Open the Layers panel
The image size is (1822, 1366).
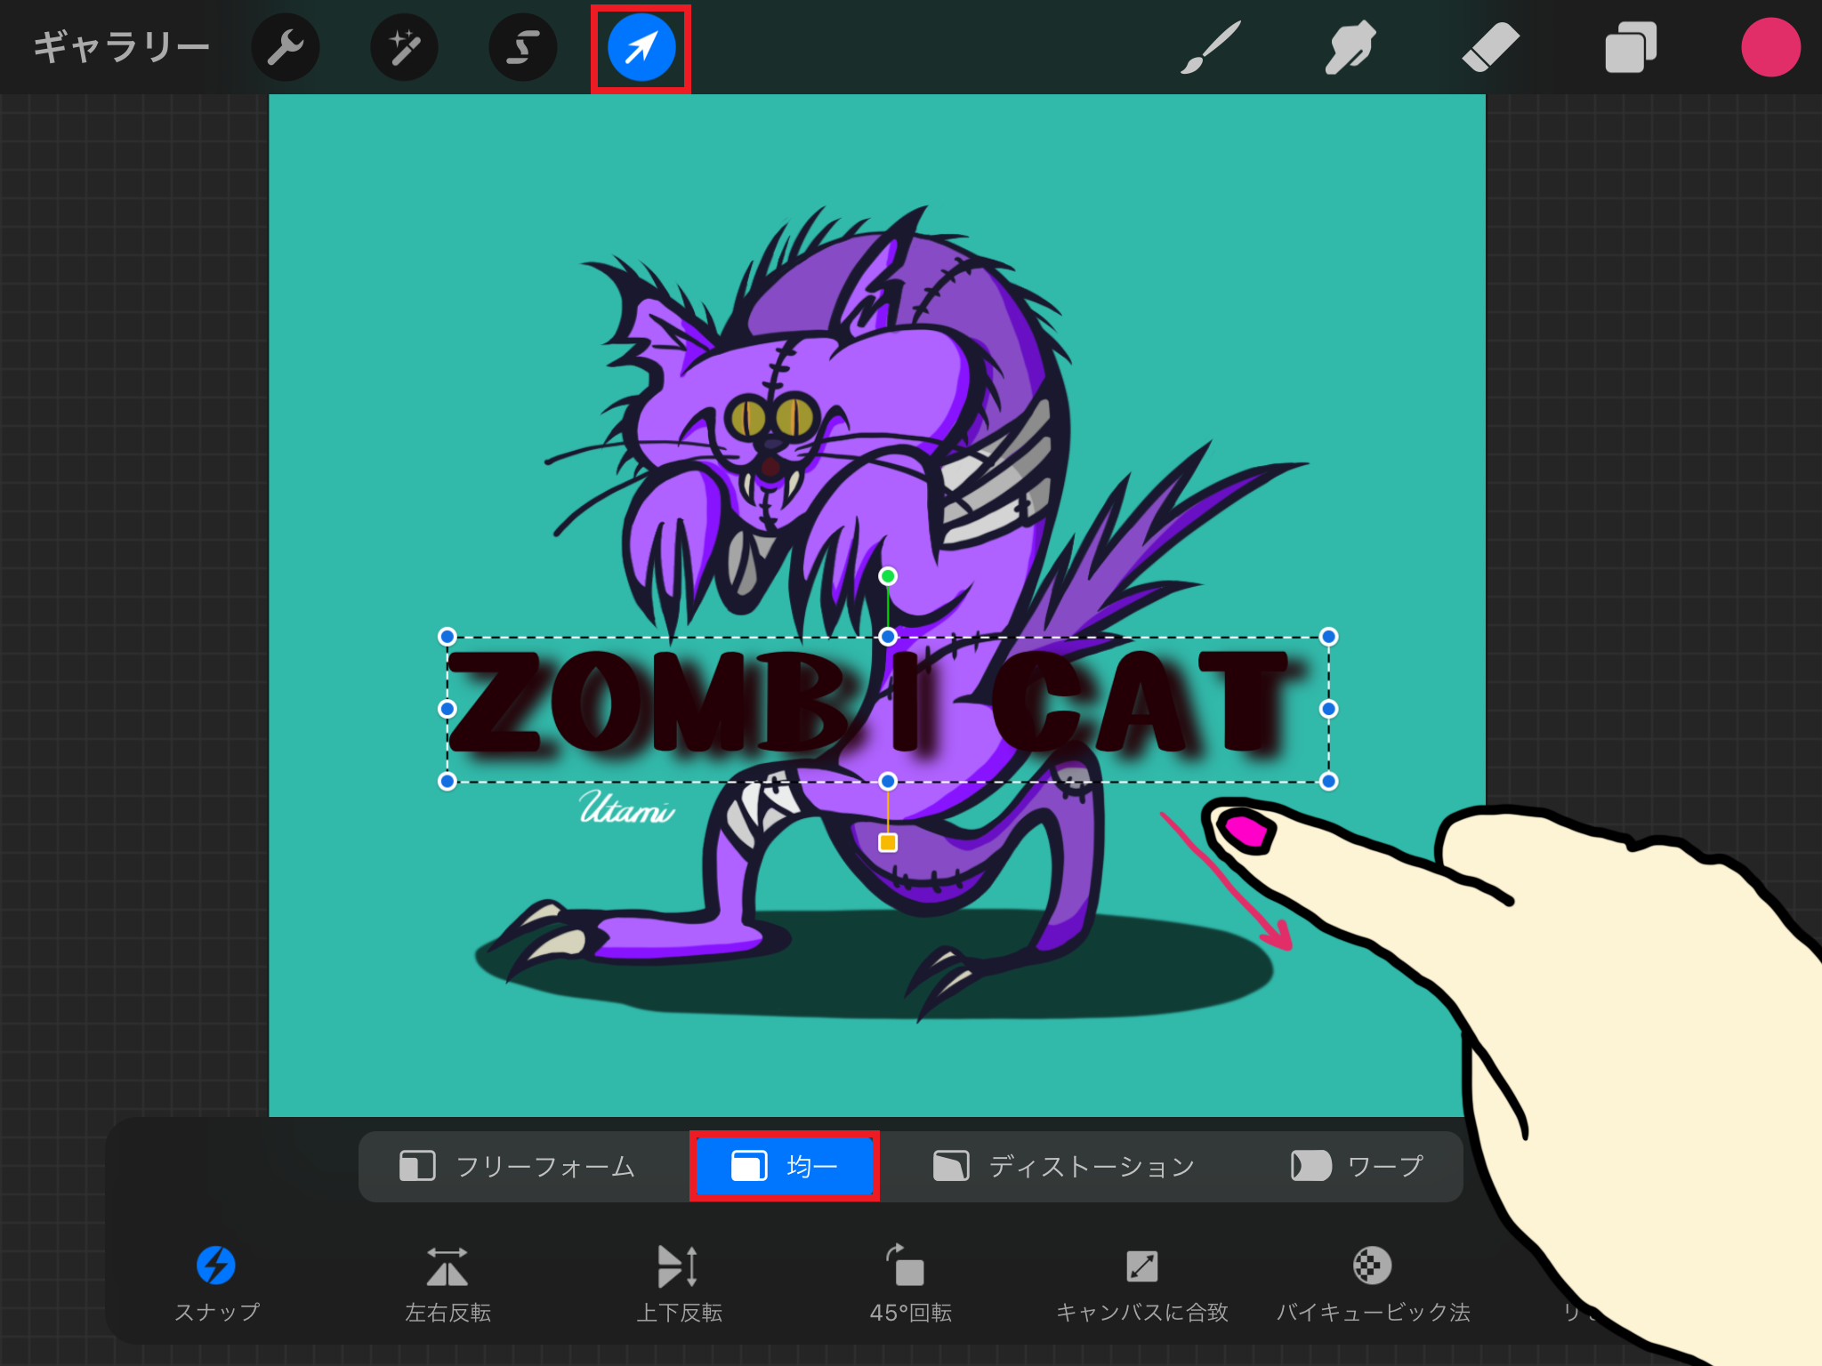(1631, 46)
